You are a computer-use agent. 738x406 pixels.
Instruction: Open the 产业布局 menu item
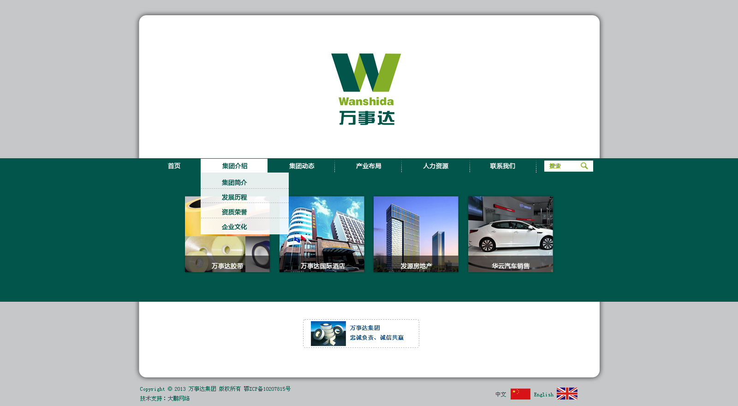click(369, 166)
